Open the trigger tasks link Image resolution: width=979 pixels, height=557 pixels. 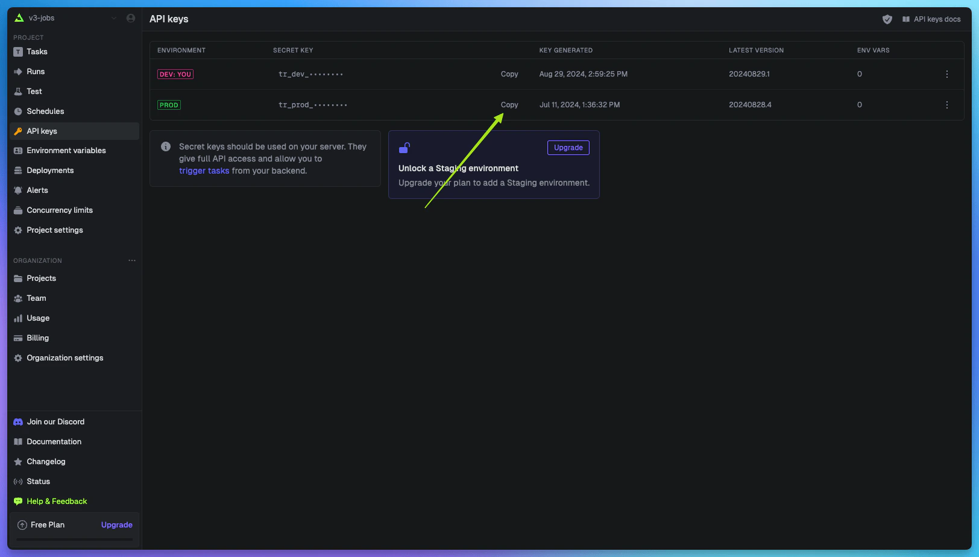(x=204, y=171)
